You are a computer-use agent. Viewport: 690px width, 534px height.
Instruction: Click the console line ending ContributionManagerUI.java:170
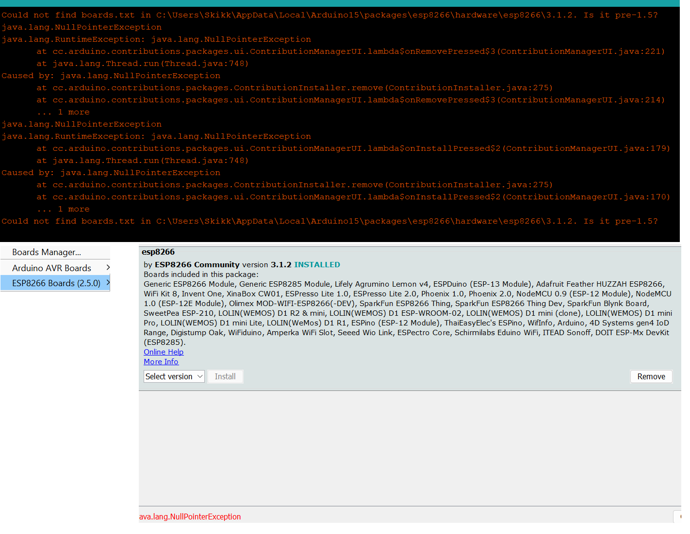(353, 197)
